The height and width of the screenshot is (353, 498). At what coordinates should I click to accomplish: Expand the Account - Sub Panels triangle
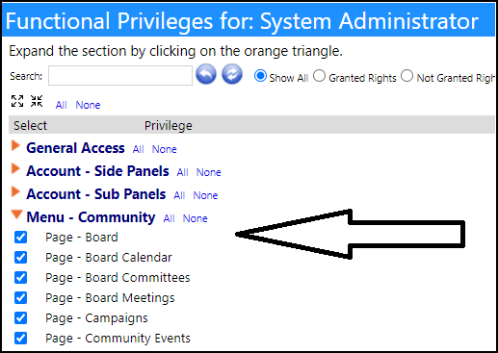click(x=15, y=191)
